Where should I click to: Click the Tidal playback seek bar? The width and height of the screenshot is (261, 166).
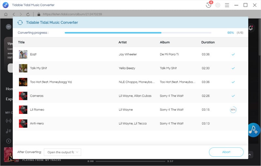click(130, 161)
